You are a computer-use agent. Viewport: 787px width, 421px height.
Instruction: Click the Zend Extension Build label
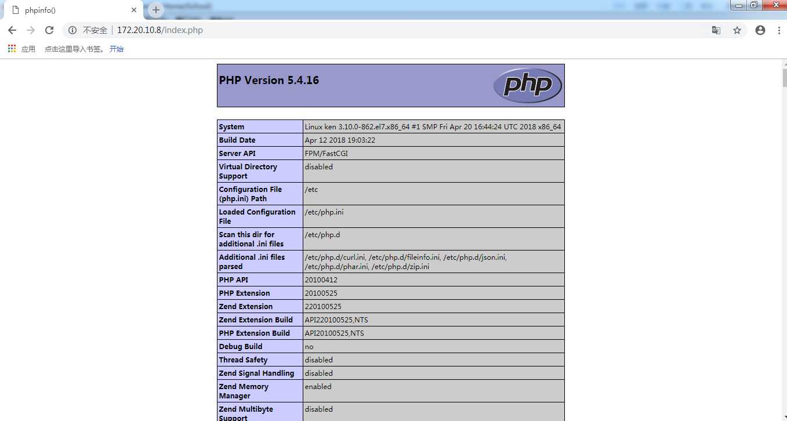[x=256, y=320]
